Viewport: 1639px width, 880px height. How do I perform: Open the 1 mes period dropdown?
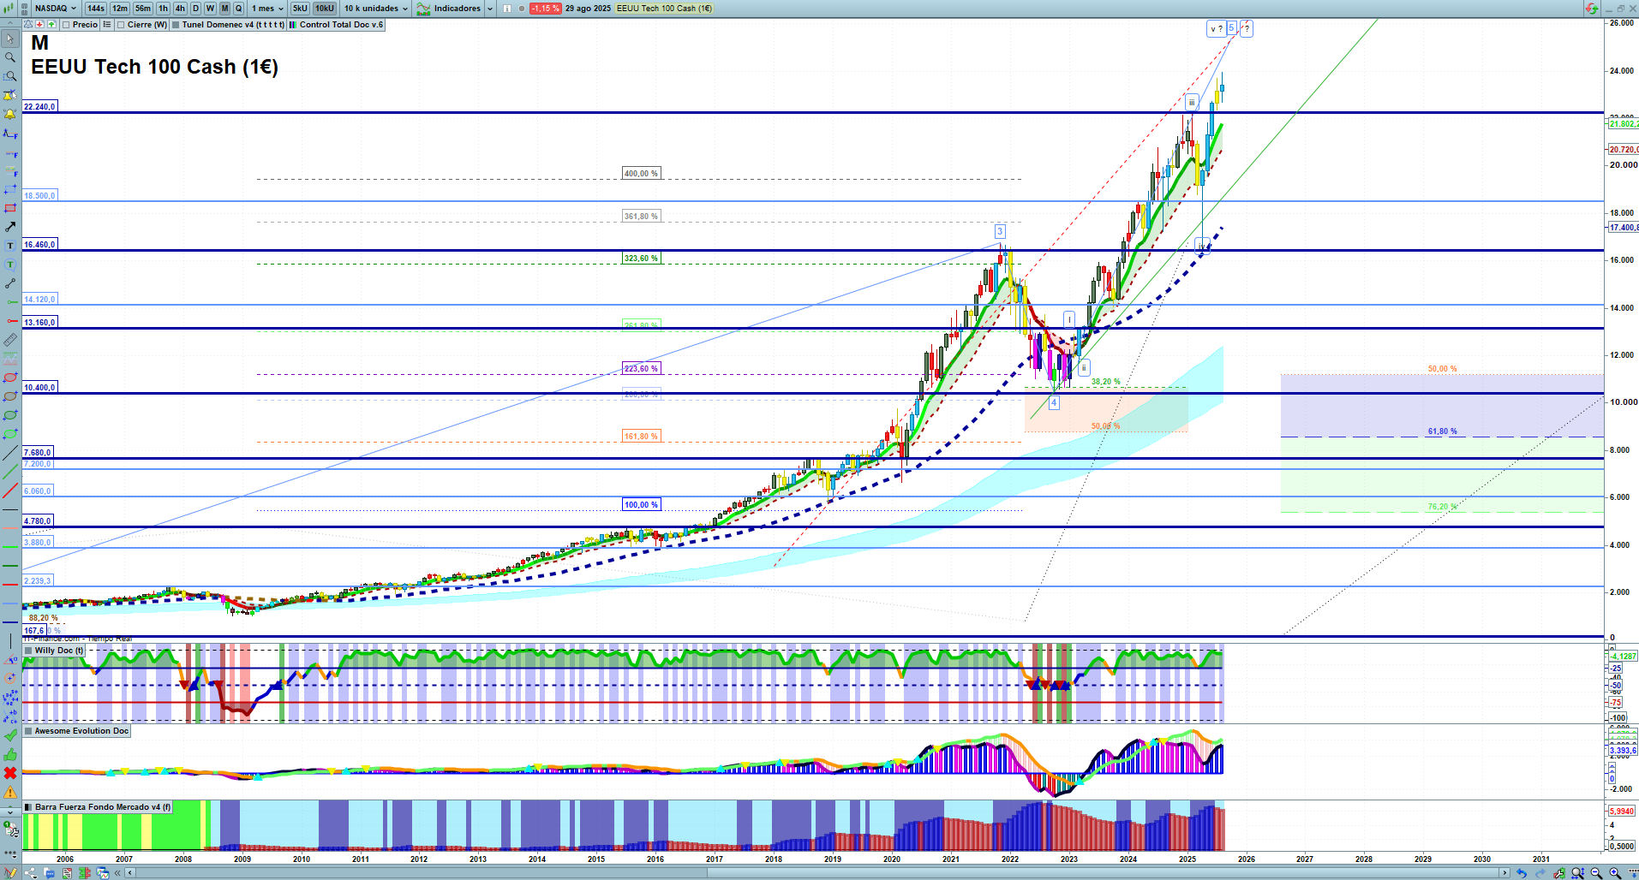(267, 9)
